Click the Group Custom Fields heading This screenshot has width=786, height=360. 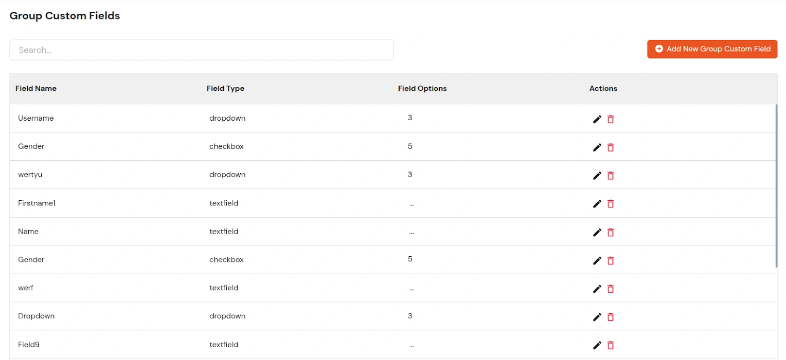click(65, 15)
